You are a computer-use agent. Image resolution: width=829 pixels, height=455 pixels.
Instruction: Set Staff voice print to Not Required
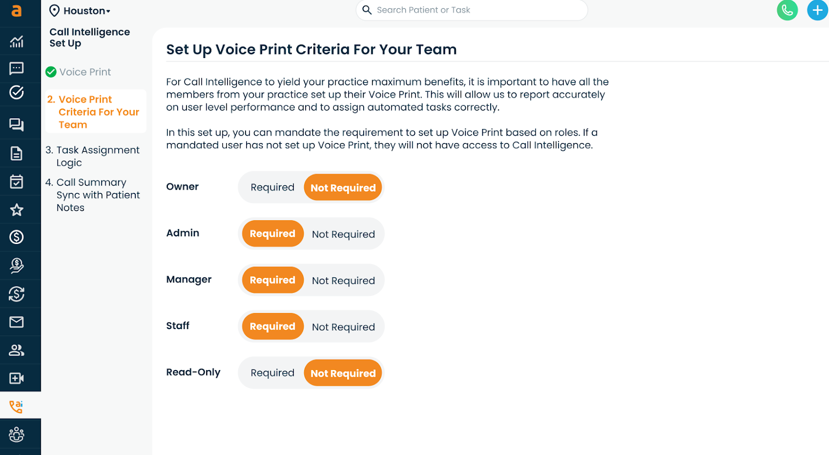(x=343, y=327)
